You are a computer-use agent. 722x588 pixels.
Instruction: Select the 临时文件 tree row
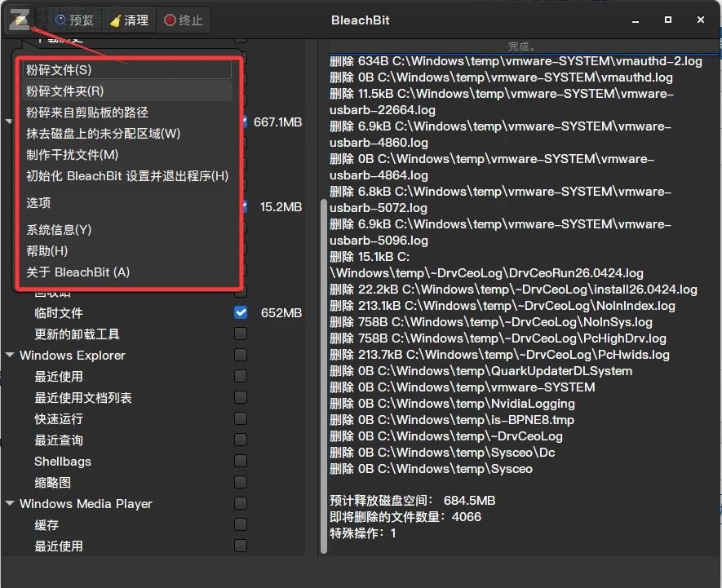[x=153, y=312]
